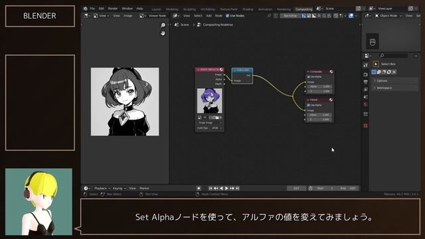Select the Color and Alpha backdrop channel icon
Viewport: 425px width, 239px height.
304,16
